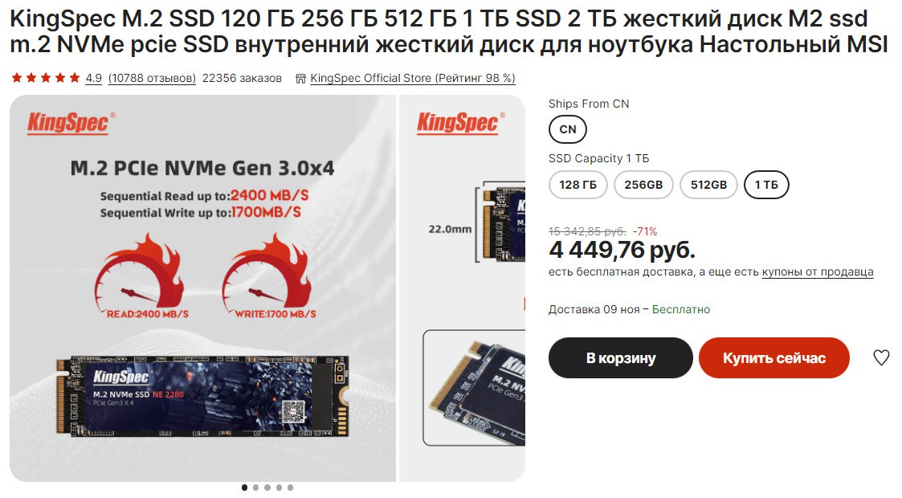The image size is (902, 498).
Task: Click the store icon beside KingSpec Official Store
Action: (x=300, y=79)
